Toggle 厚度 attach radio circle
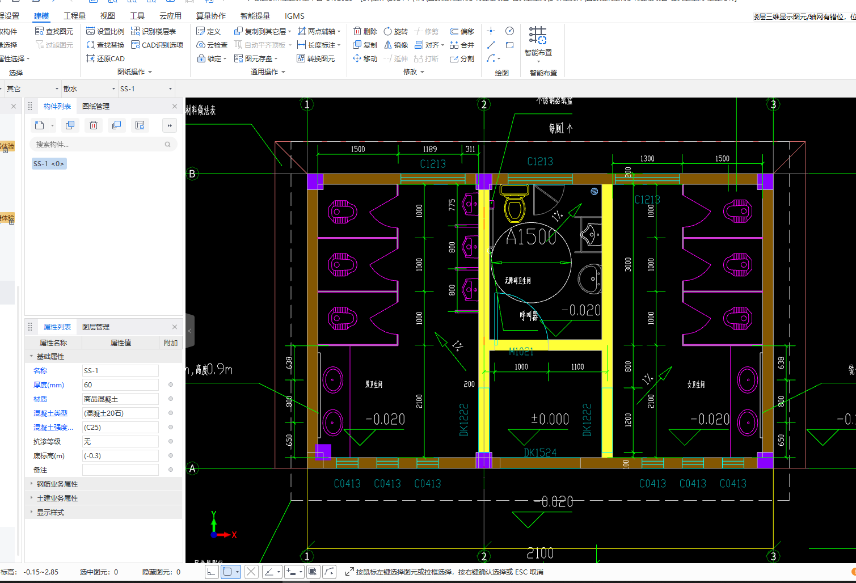856x583 pixels. [x=170, y=385]
